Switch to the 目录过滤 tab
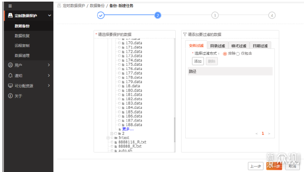 217,46
